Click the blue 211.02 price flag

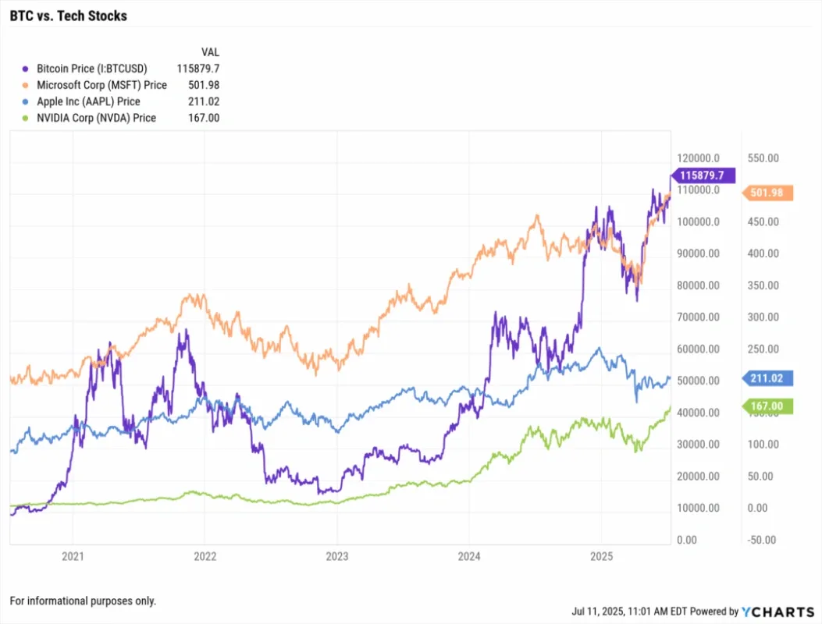(767, 378)
